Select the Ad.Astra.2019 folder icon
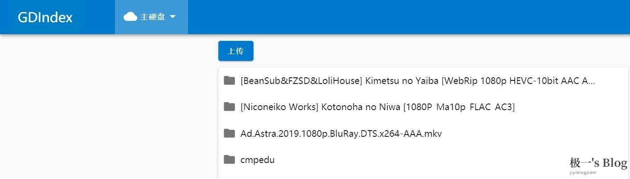The height and width of the screenshot is (179, 630). click(229, 133)
